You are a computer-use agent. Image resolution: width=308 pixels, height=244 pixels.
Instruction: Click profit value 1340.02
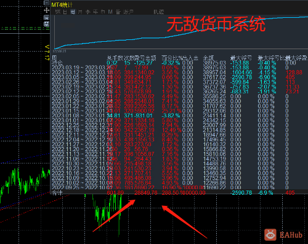pos(144,73)
